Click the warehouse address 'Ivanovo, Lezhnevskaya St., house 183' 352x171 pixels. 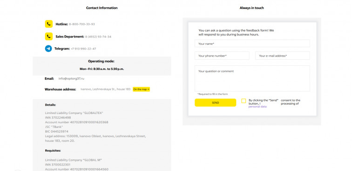click(x=106, y=89)
